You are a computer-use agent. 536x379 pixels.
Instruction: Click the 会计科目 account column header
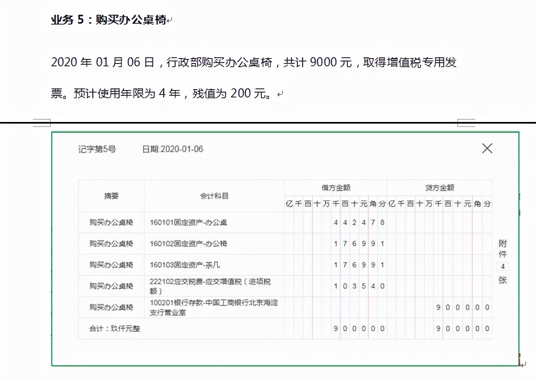(x=214, y=196)
